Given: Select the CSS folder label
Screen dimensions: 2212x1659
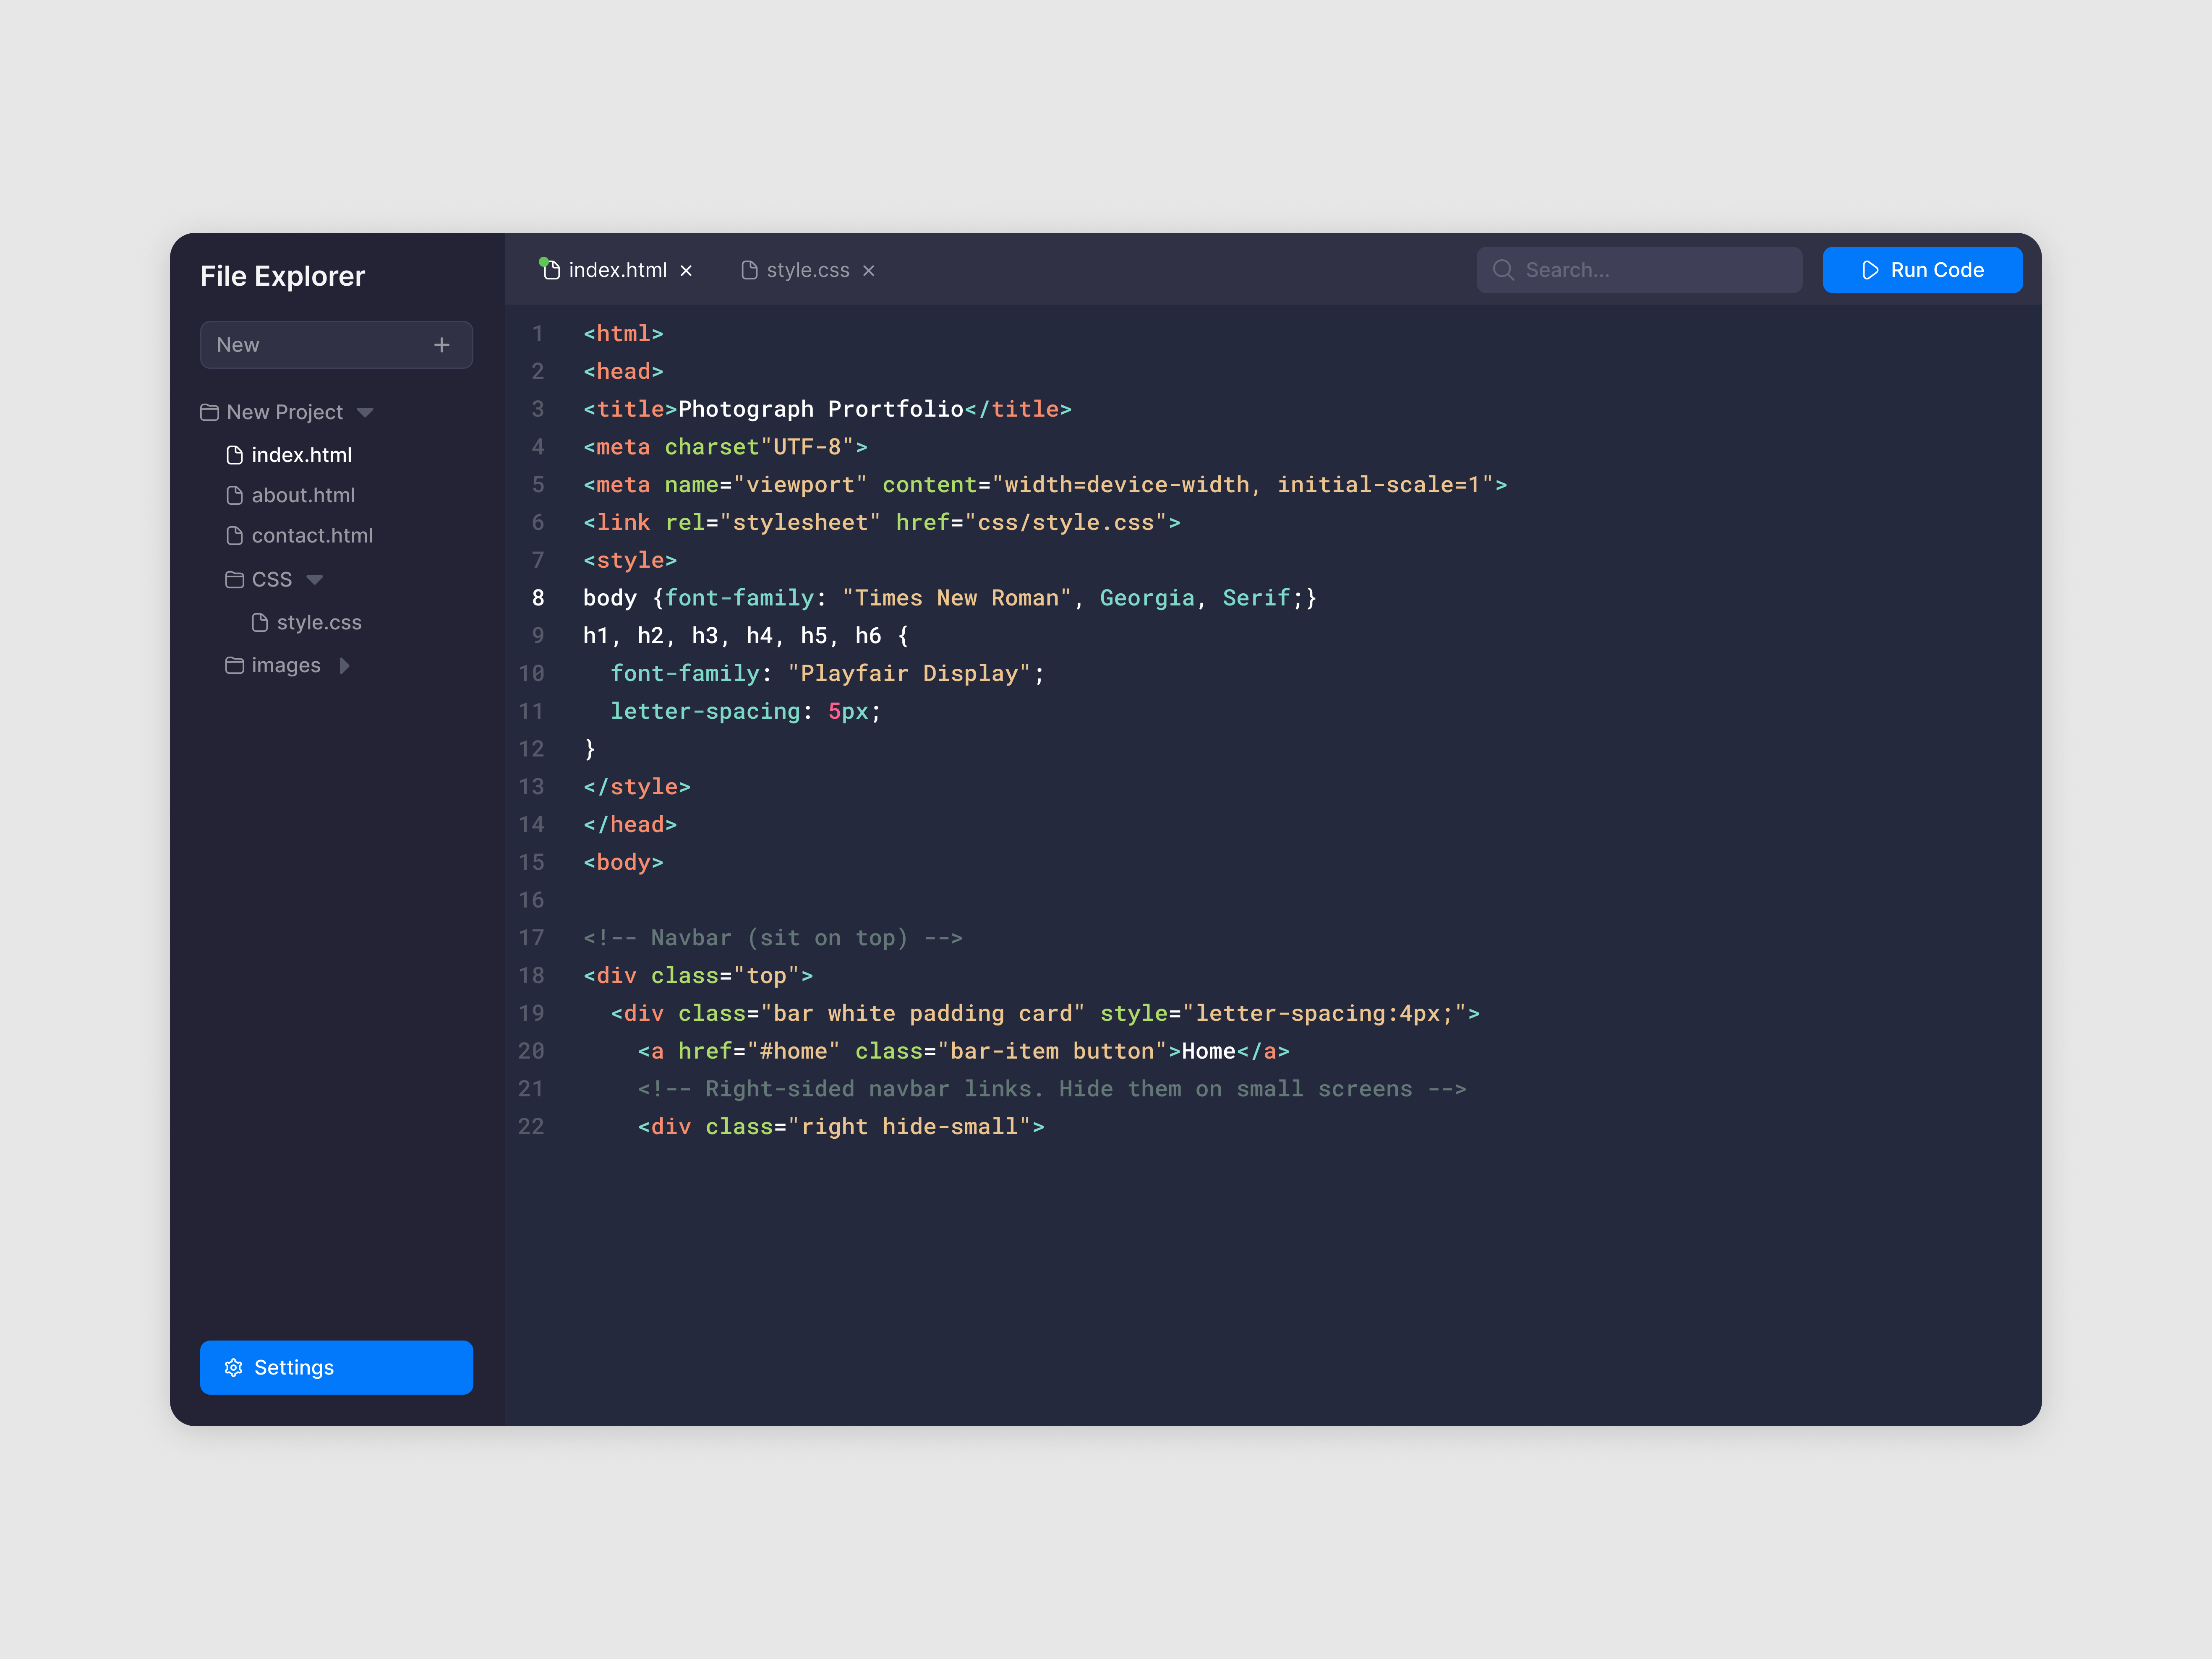Looking at the screenshot, I should pyautogui.click(x=272, y=580).
